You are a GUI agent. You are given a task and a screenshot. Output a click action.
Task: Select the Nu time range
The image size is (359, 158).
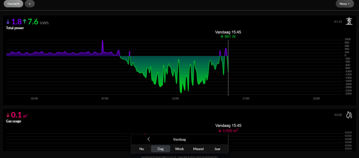142,149
